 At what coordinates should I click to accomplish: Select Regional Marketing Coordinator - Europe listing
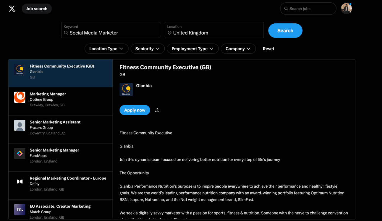point(61,186)
